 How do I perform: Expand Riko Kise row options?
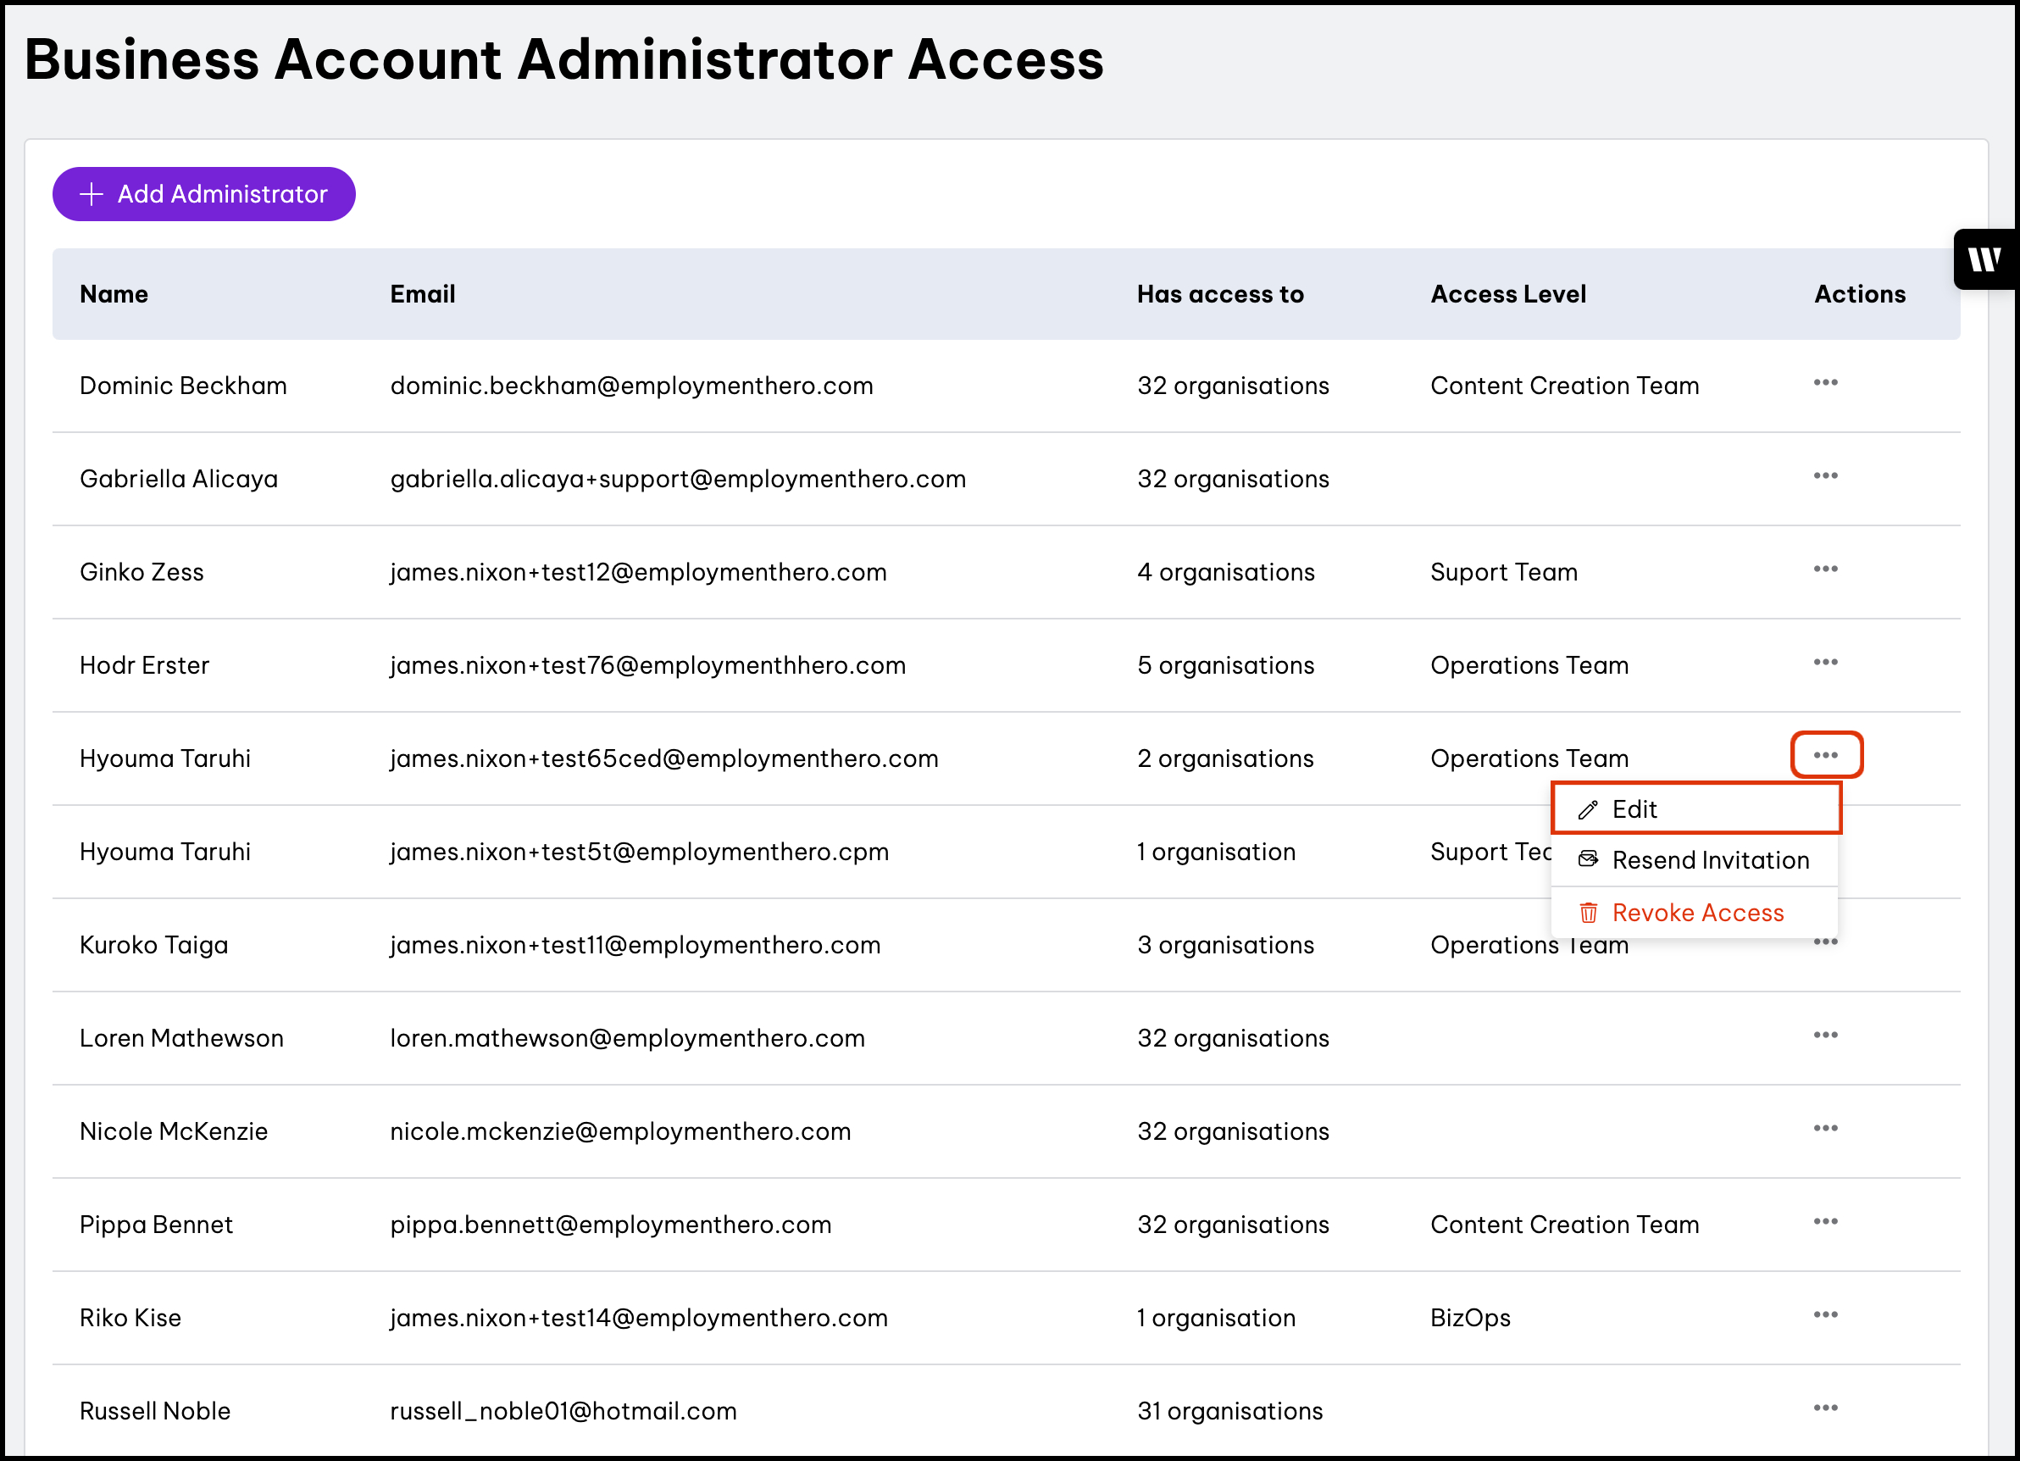coord(1825,1315)
